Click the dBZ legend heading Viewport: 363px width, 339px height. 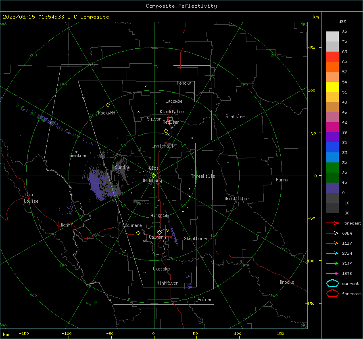tap(342, 22)
